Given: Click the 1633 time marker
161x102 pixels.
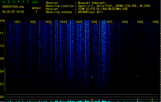Looking at the screenshot, I should pos(48,22).
